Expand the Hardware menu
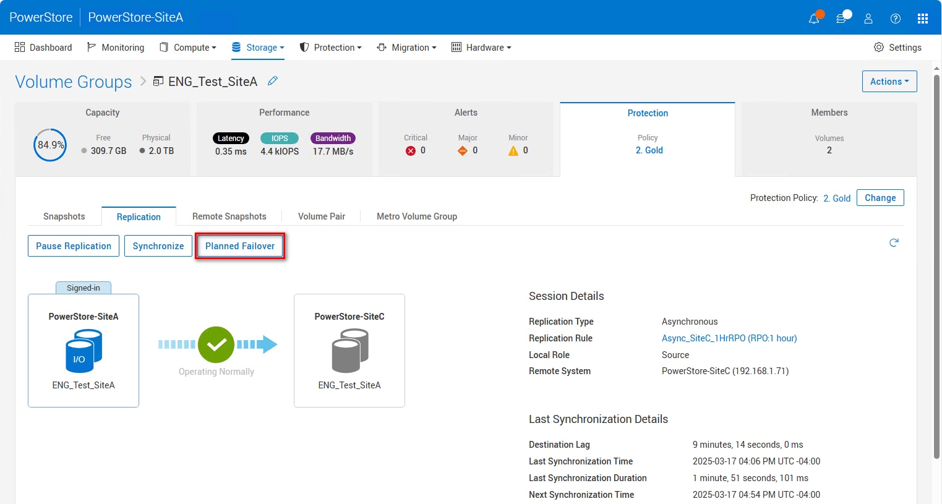This screenshot has height=504, width=942. click(x=481, y=48)
